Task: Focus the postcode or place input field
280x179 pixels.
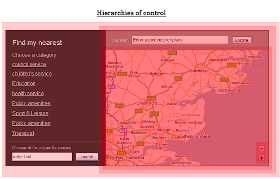Action: [180, 40]
